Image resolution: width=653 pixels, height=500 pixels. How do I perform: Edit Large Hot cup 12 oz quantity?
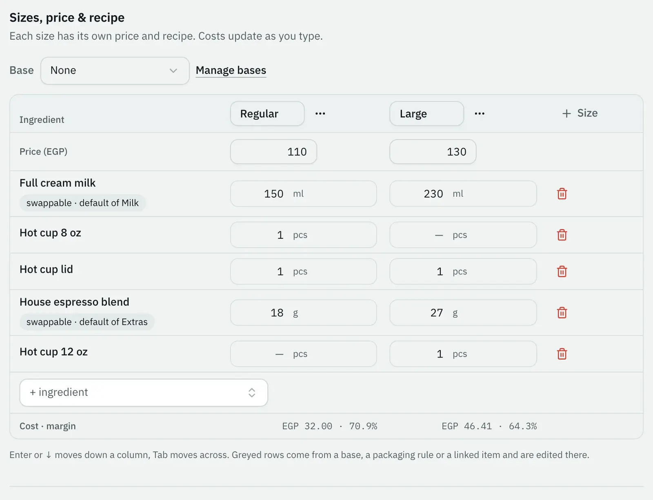pos(463,354)
